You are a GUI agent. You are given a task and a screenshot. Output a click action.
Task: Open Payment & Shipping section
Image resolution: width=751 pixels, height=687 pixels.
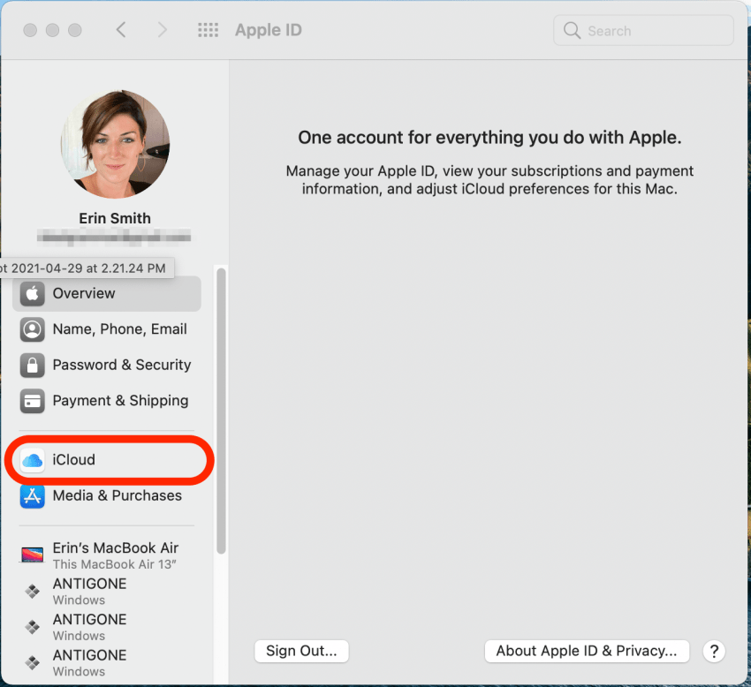(107, 401)
